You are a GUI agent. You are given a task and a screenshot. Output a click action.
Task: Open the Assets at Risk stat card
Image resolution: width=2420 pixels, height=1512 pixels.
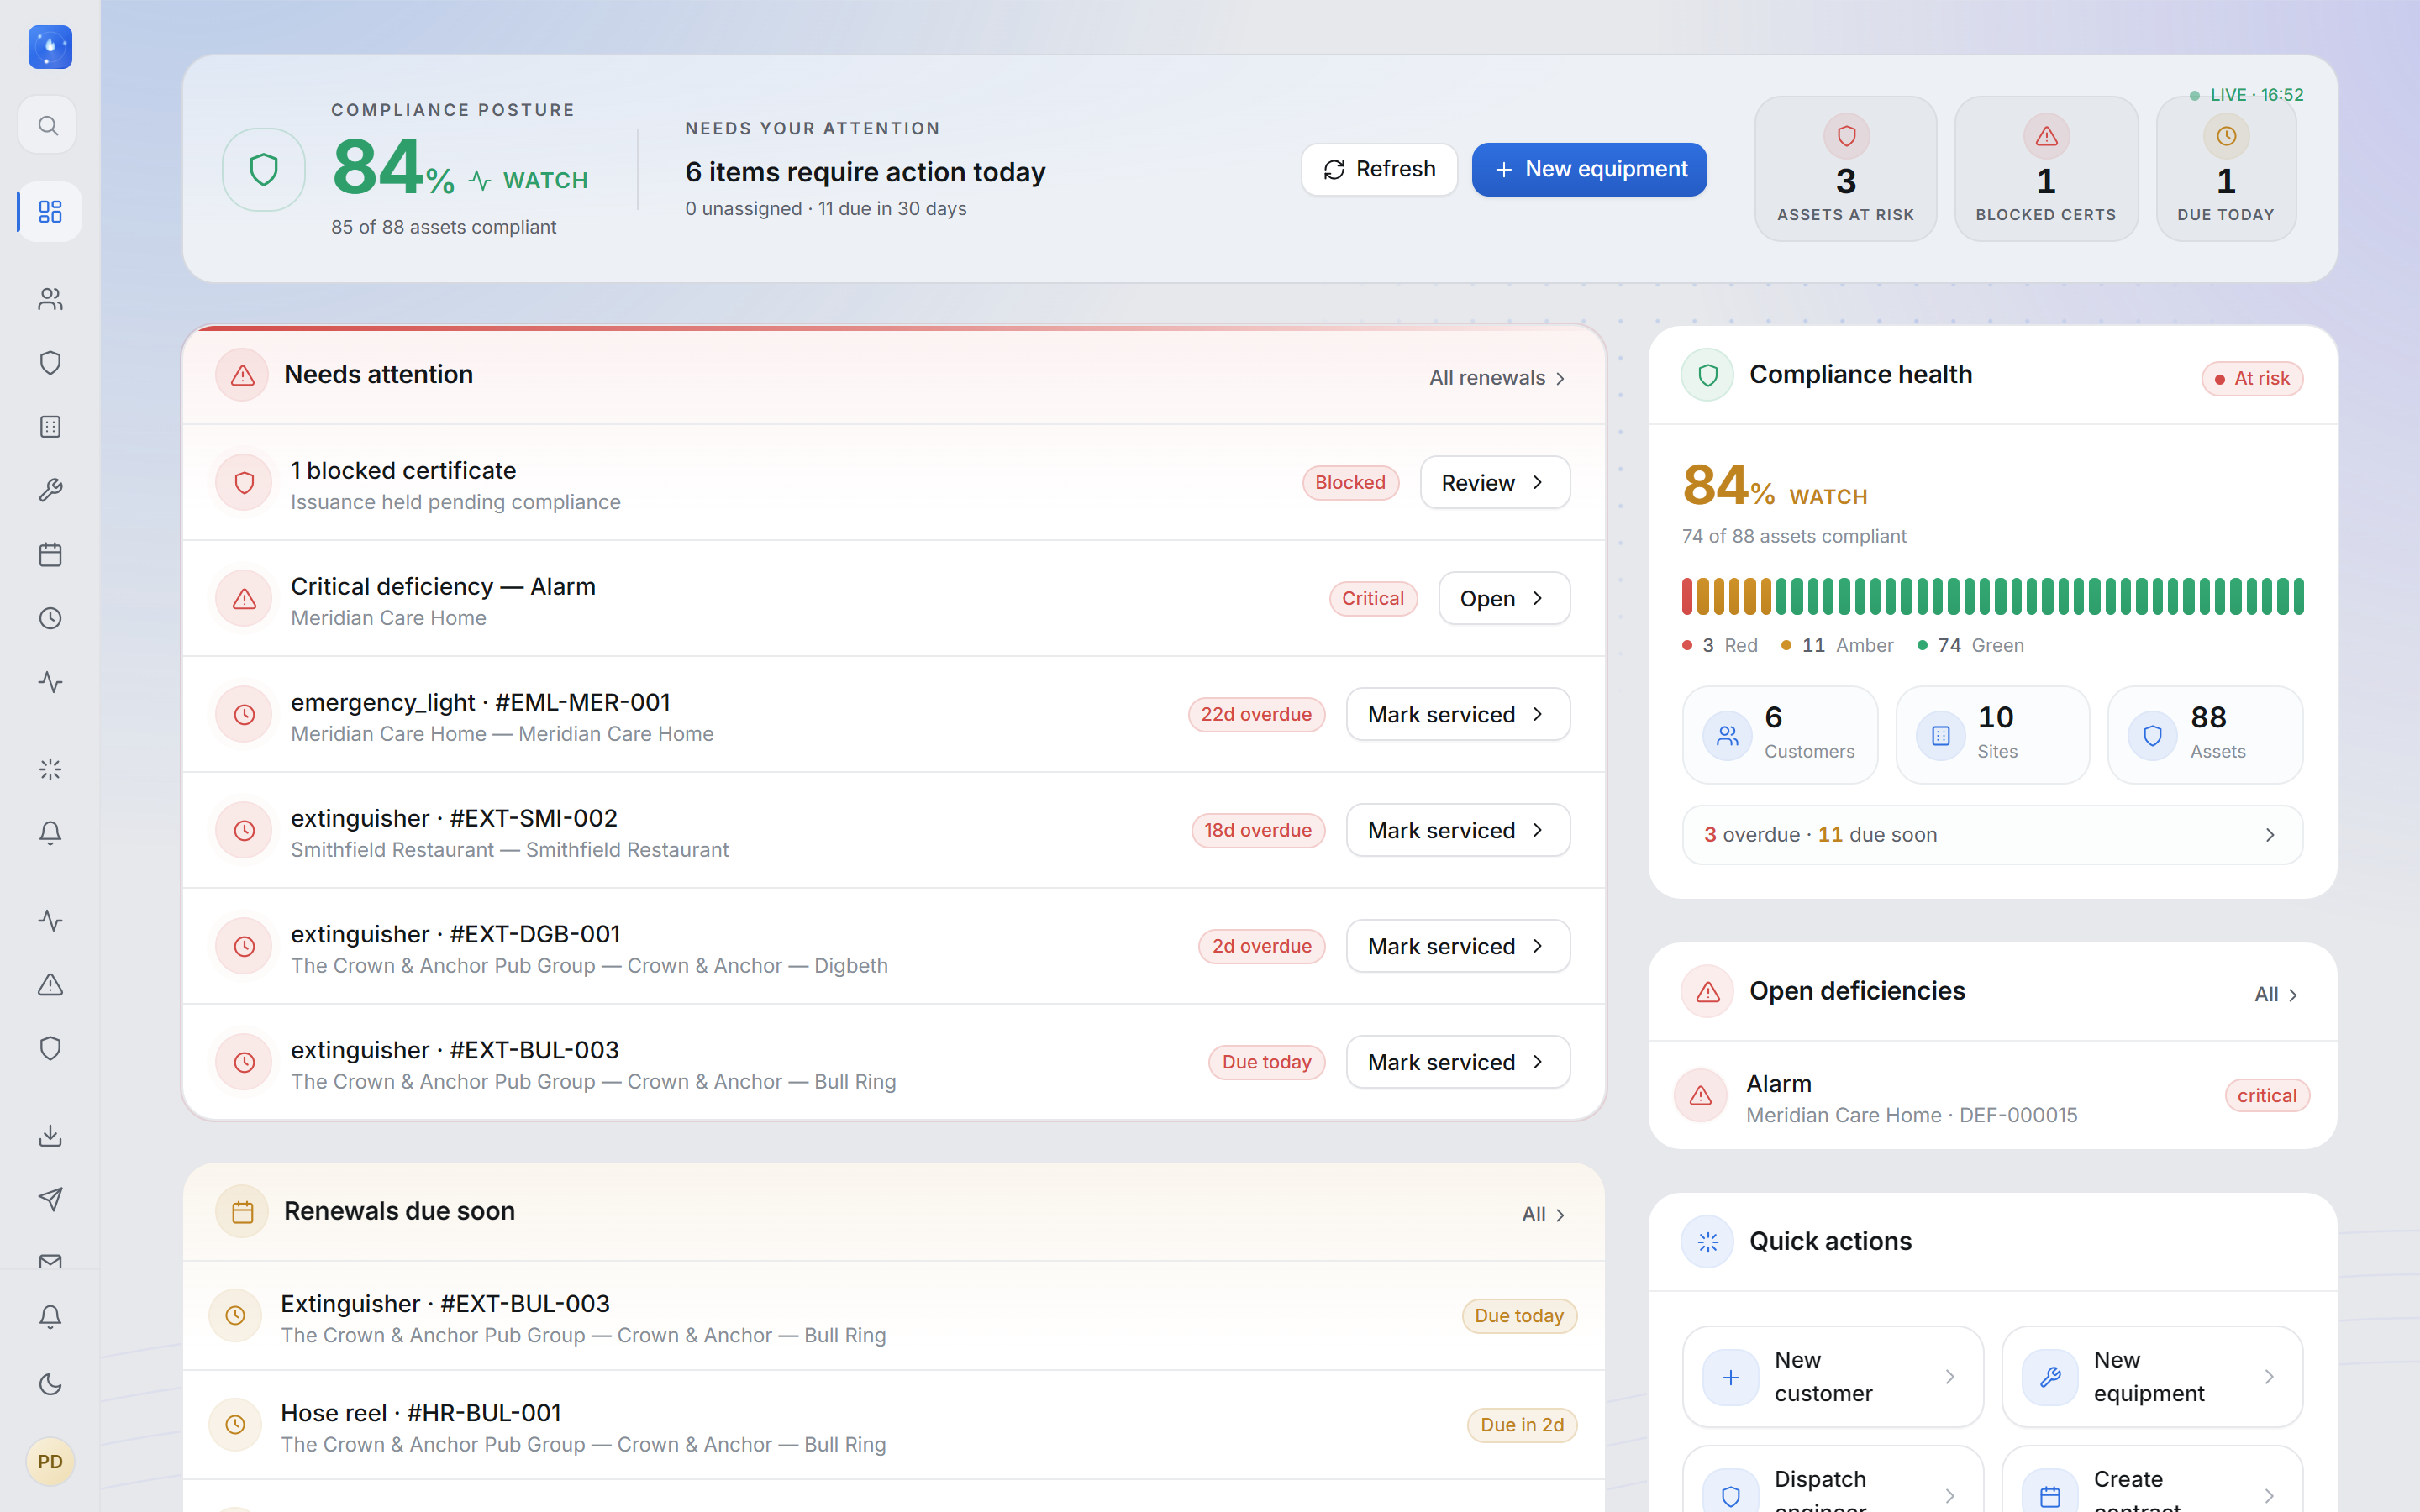coord(1845,169)
